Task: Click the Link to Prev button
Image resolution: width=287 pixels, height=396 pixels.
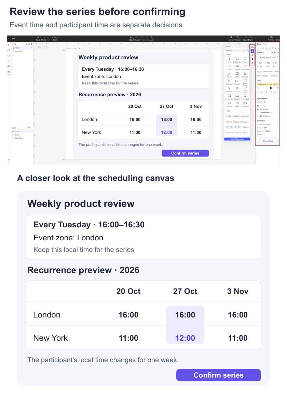Action: click(42, 47)
